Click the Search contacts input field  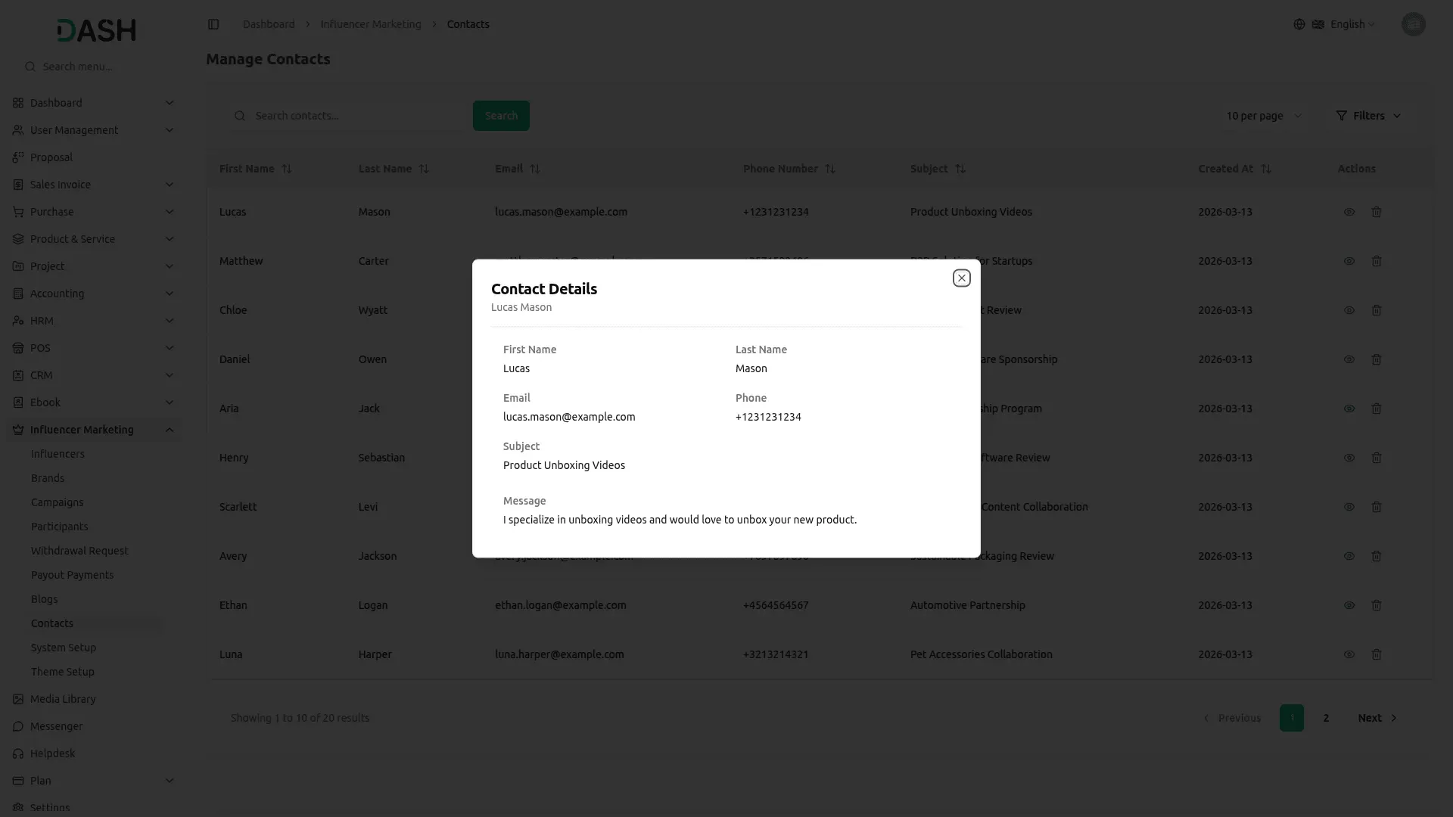[x=350, y=116]
